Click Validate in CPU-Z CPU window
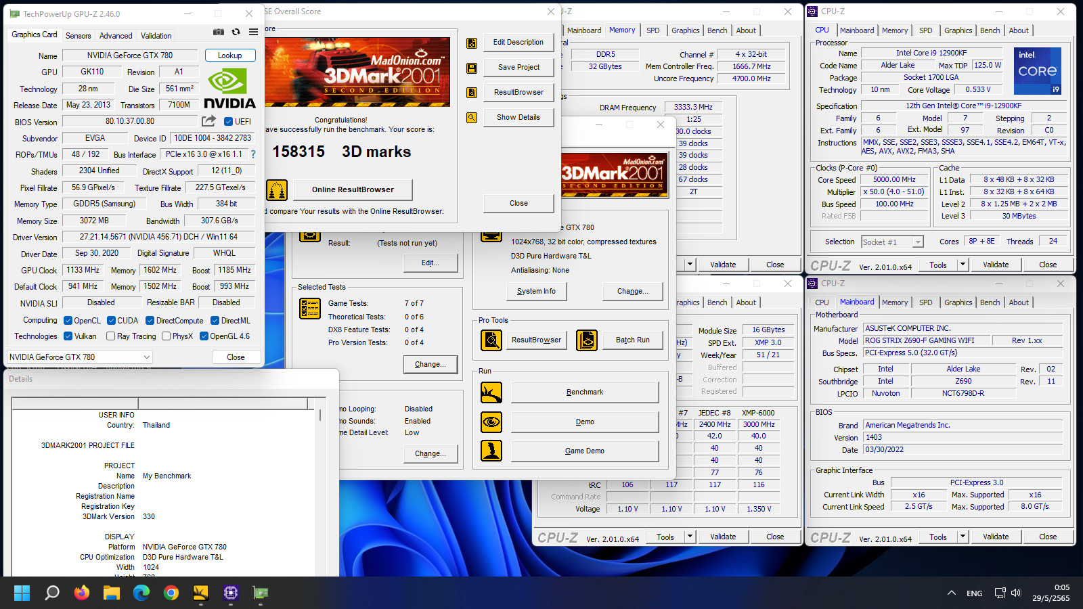This screenshot has height=609, width=1083. coord(996,265)
